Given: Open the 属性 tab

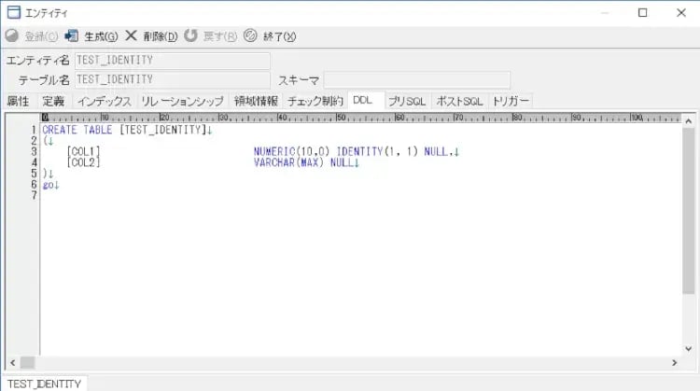Looking at the screenshot, I should click(18, 101).
